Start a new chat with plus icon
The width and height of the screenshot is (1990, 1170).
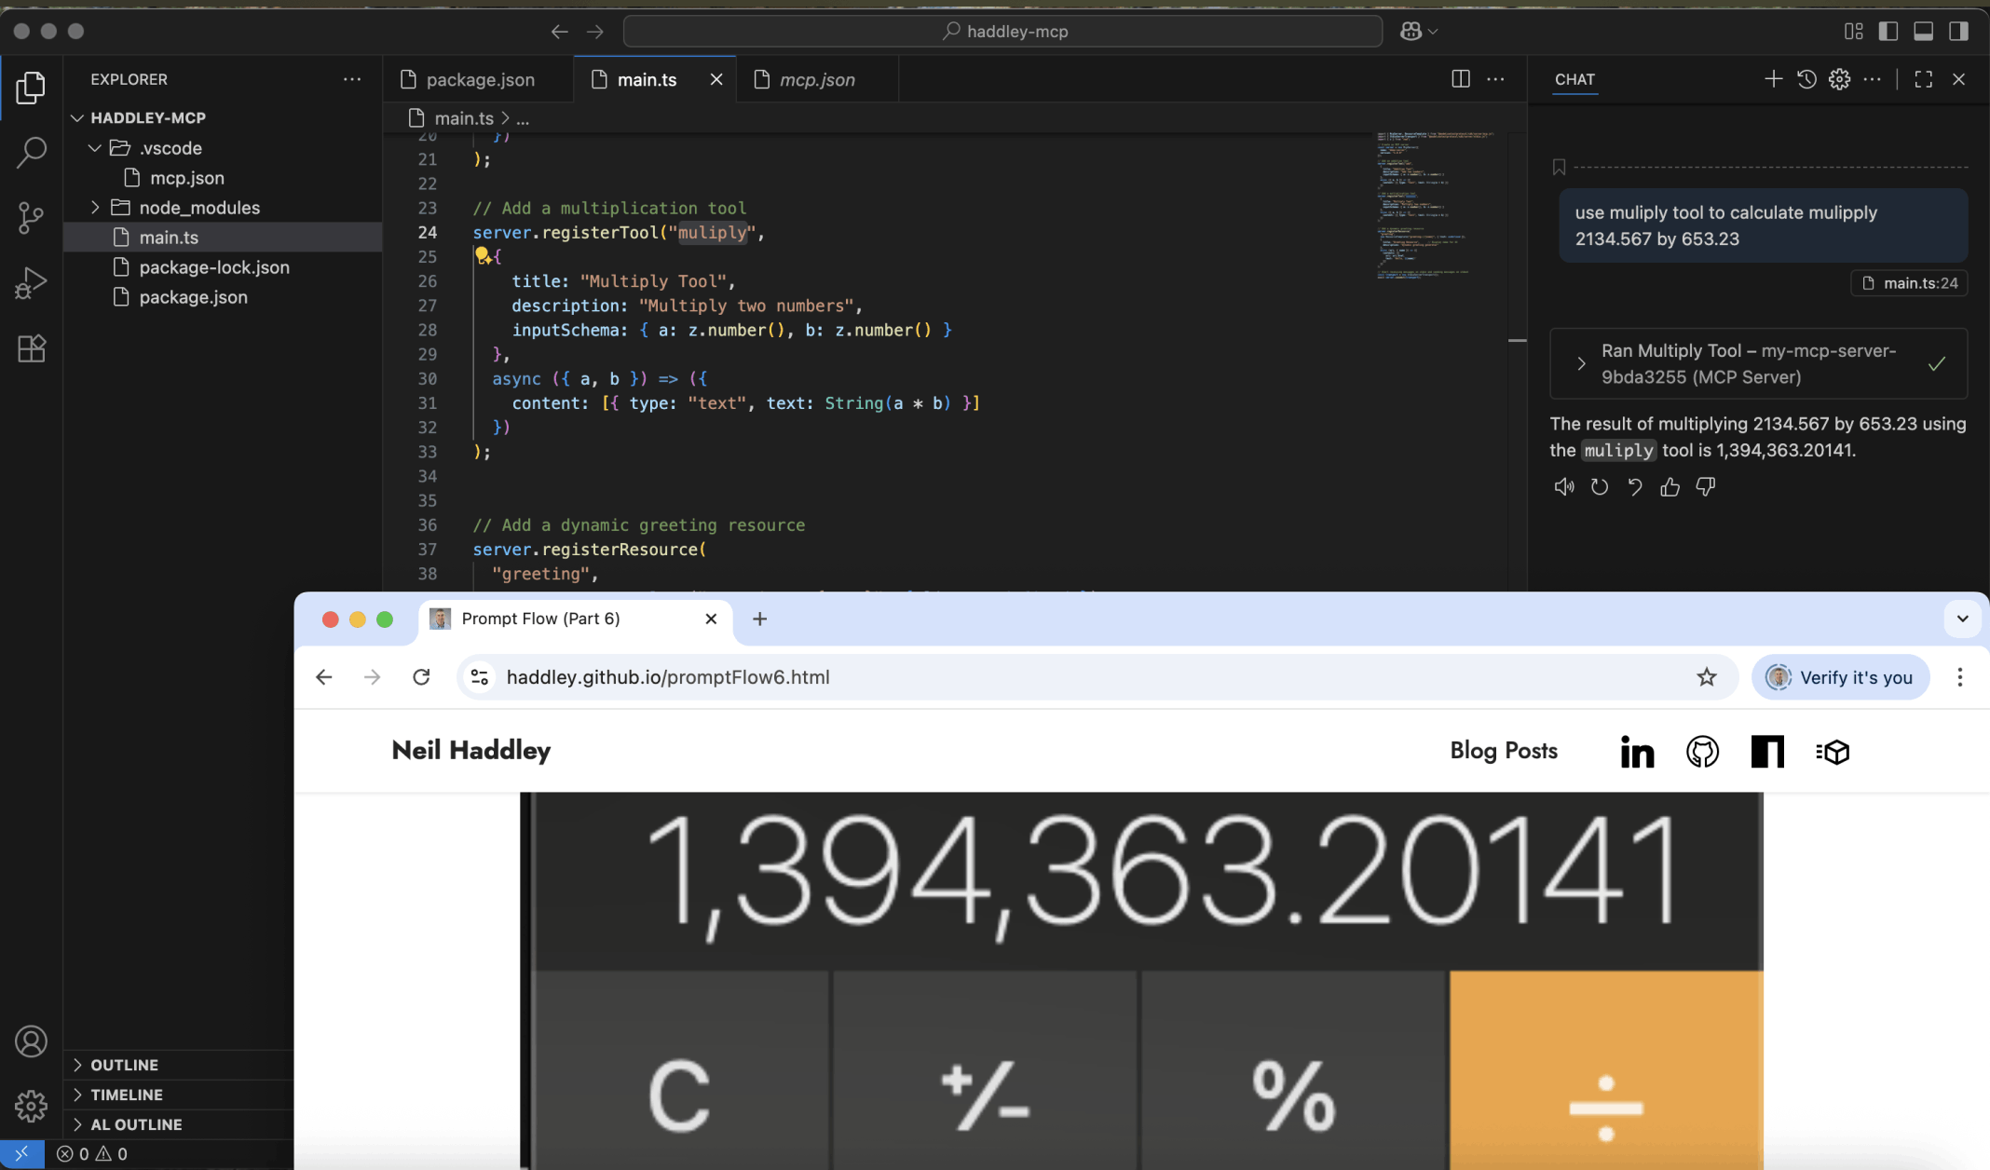[1773, 79]
